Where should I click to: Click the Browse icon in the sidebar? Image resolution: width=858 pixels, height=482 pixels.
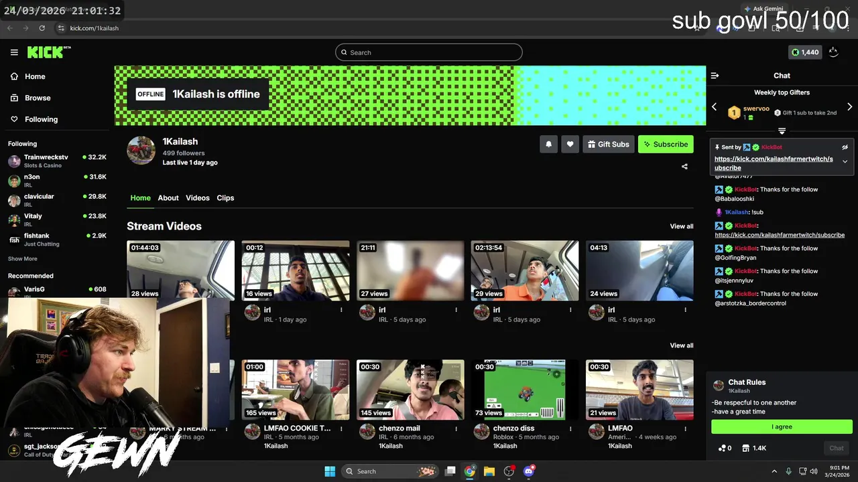[x=14, y=98]
